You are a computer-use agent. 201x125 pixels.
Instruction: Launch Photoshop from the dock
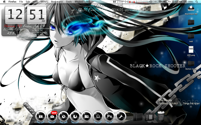(110, 116)
